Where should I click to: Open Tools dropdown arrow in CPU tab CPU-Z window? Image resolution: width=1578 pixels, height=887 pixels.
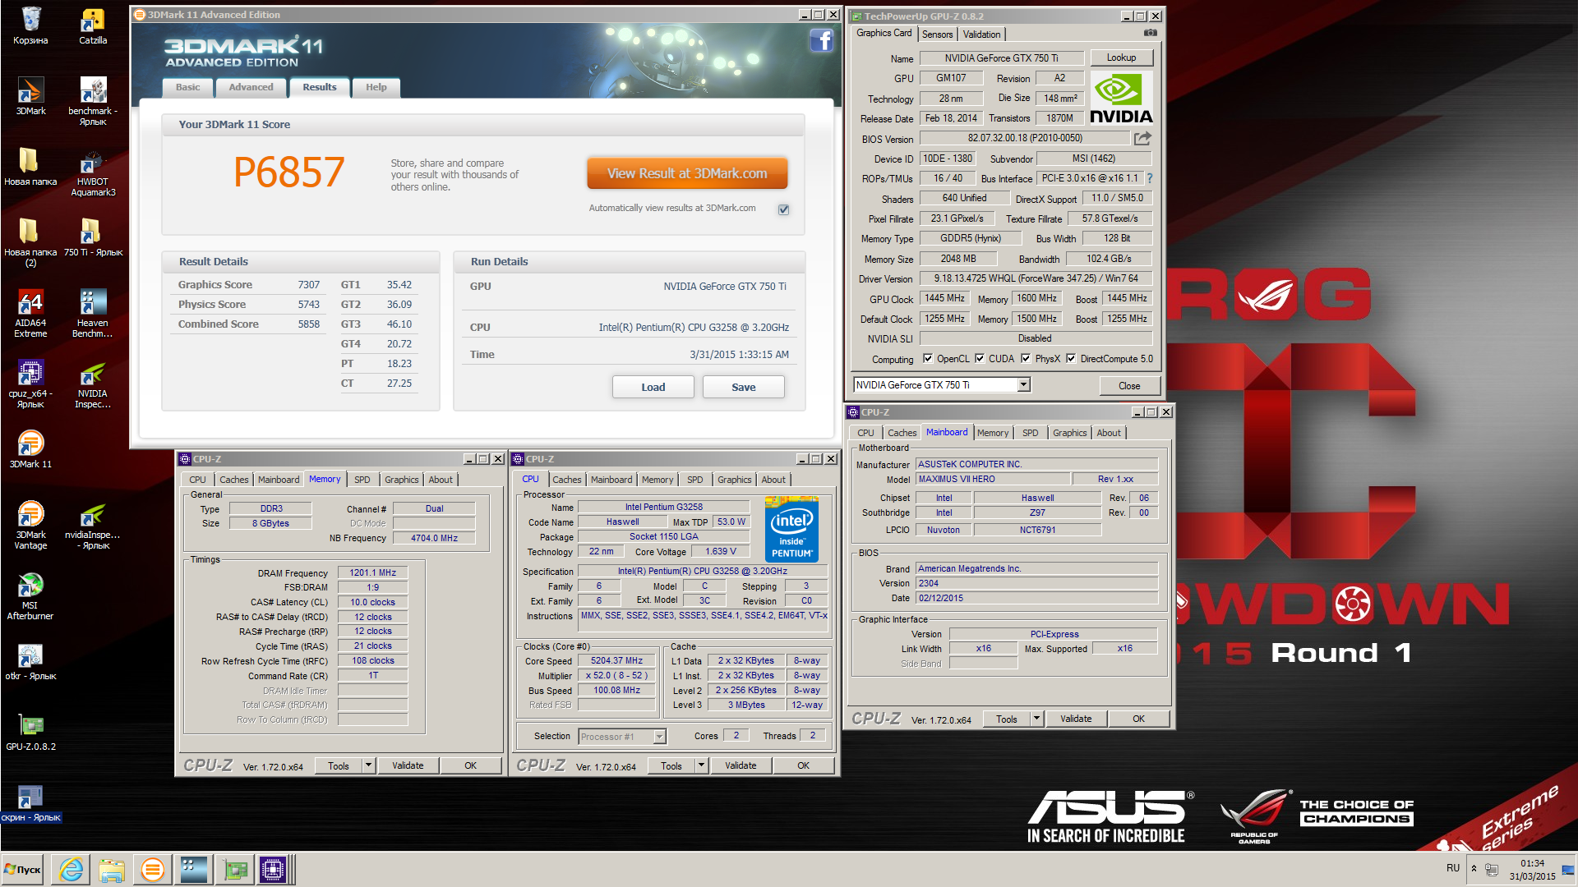point(701,765)
